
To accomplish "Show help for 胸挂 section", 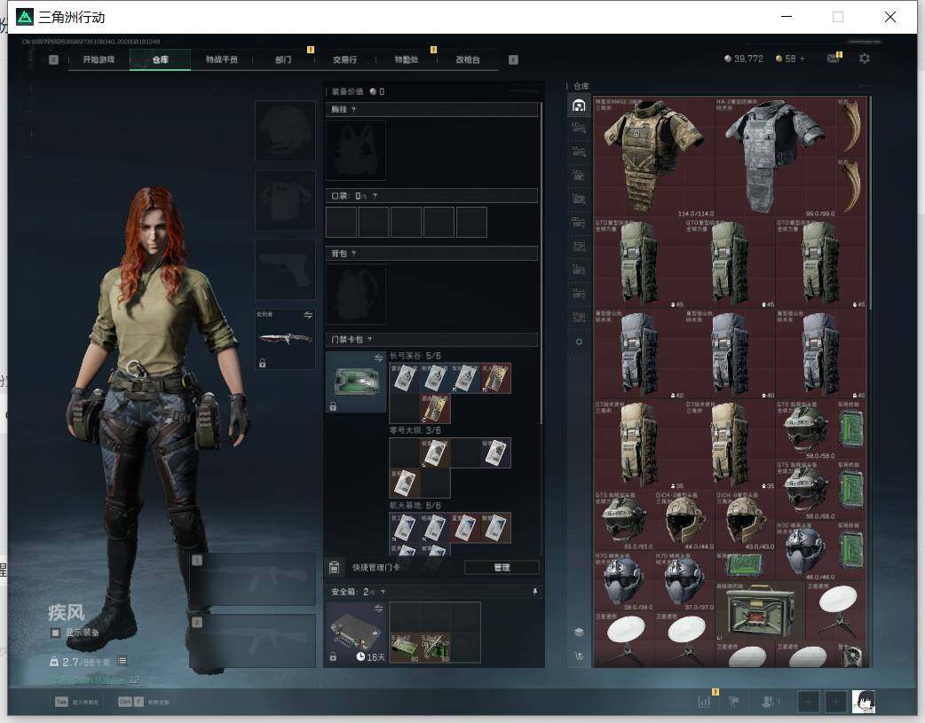I will pos(353,109).
